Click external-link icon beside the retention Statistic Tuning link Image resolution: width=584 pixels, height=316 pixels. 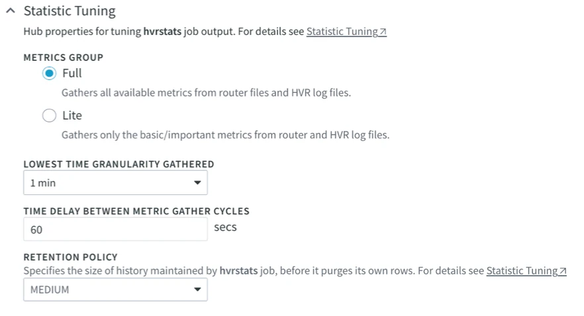pyautogui.click(x=563, y=271)
